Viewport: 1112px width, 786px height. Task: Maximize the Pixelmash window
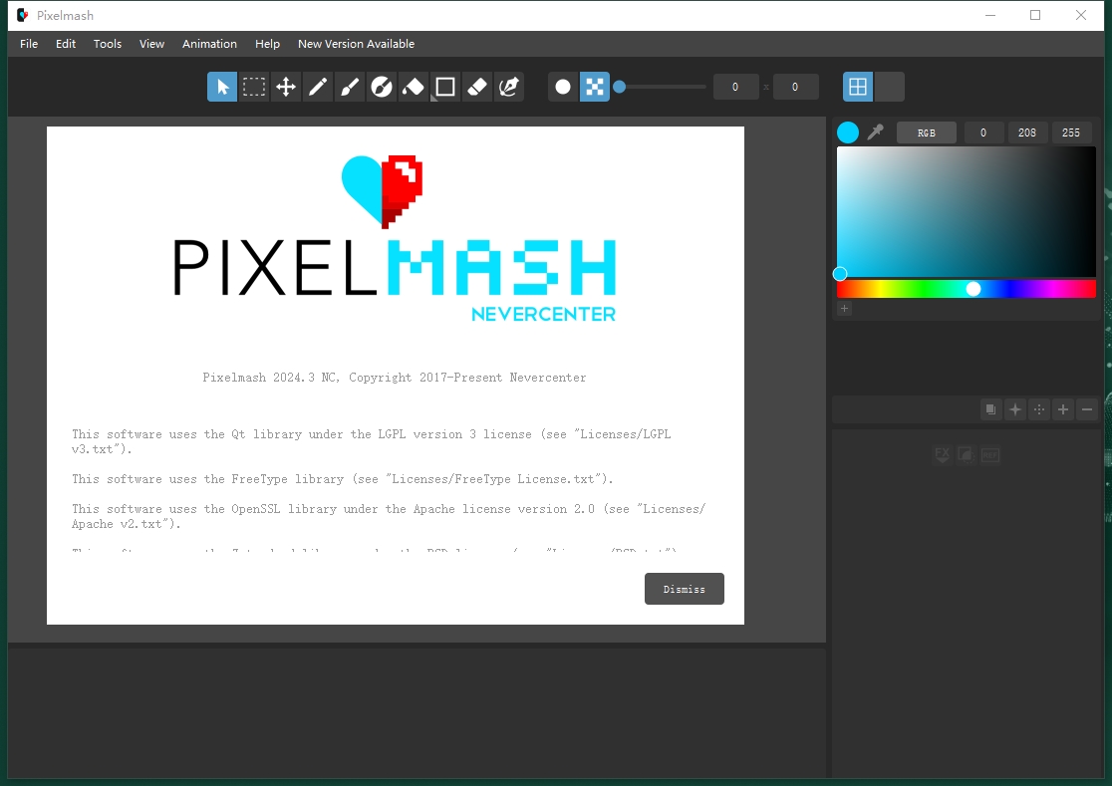tap(1035, 15)
